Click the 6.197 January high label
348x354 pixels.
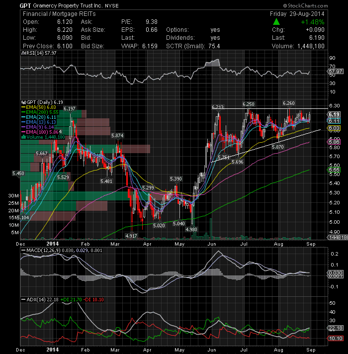pos(70,109)
